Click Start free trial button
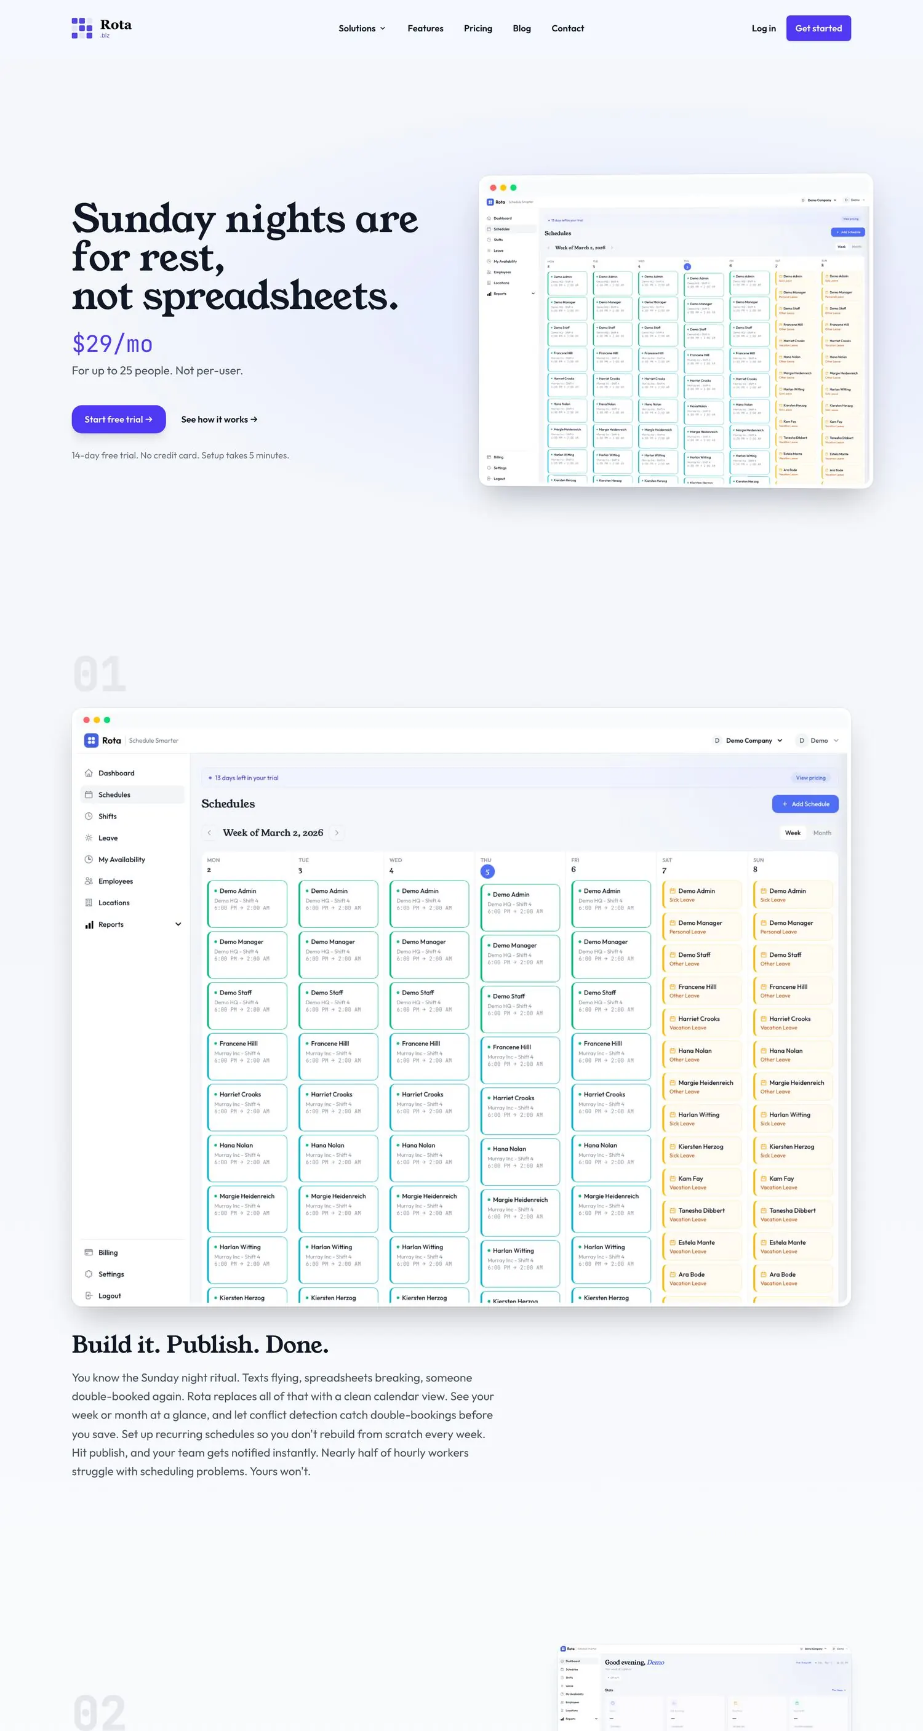 (x=118, y=419)
